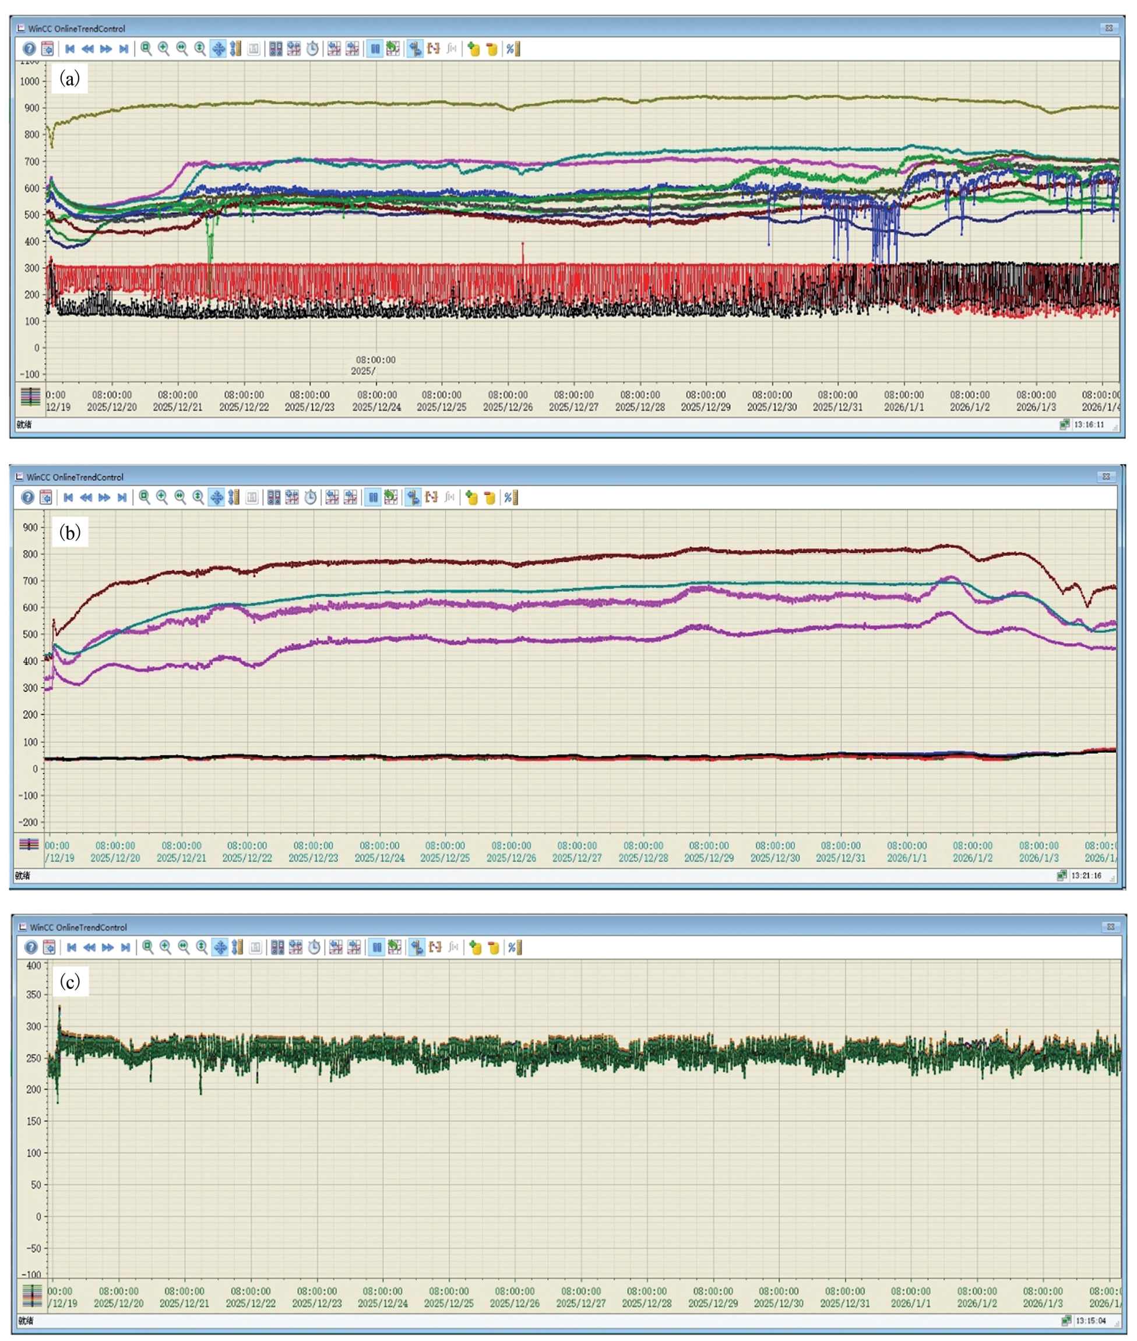Disconnect backup archive in top window

tap(492, 49)
